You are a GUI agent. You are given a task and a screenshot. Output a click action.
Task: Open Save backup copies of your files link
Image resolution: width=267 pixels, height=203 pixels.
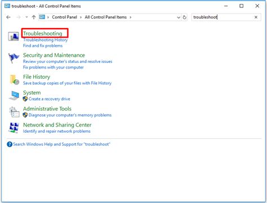coord(67,83)
